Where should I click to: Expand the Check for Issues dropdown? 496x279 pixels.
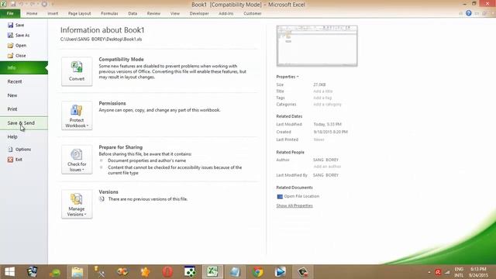77,160
